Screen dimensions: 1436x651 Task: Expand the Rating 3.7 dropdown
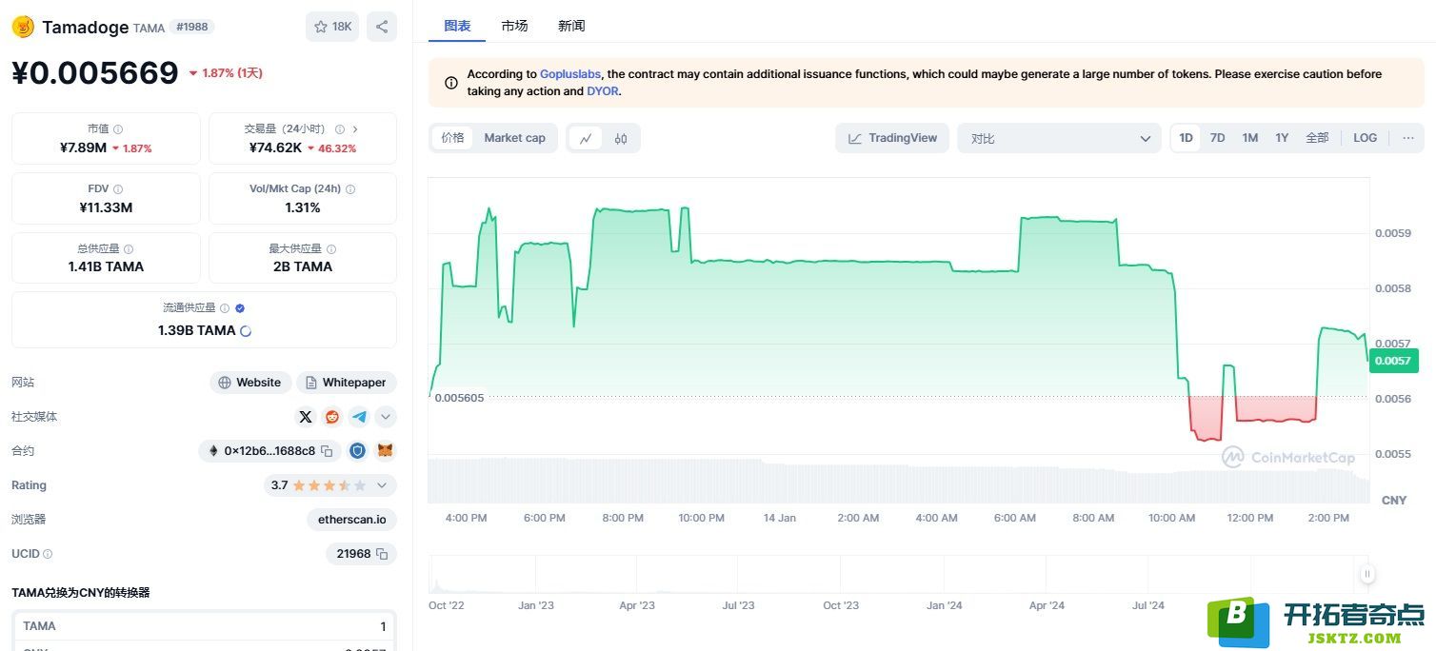point(329,485)
